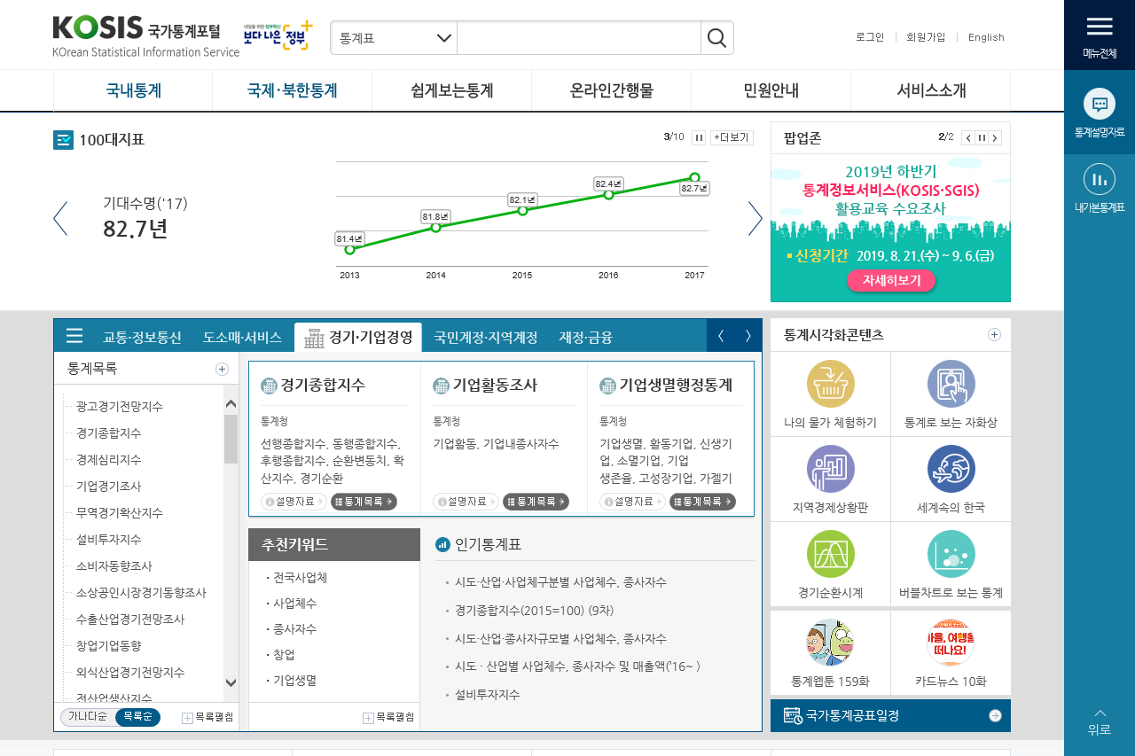This screenshot has height=756, width=1135.
Task: Open the 메뉴전체 hamburger icon
Action: (1099, 27)
